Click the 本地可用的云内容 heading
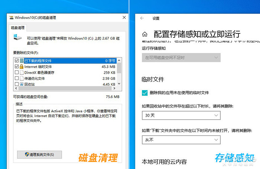The height and width of the screenshot is (169, 260). pos(164,162)
